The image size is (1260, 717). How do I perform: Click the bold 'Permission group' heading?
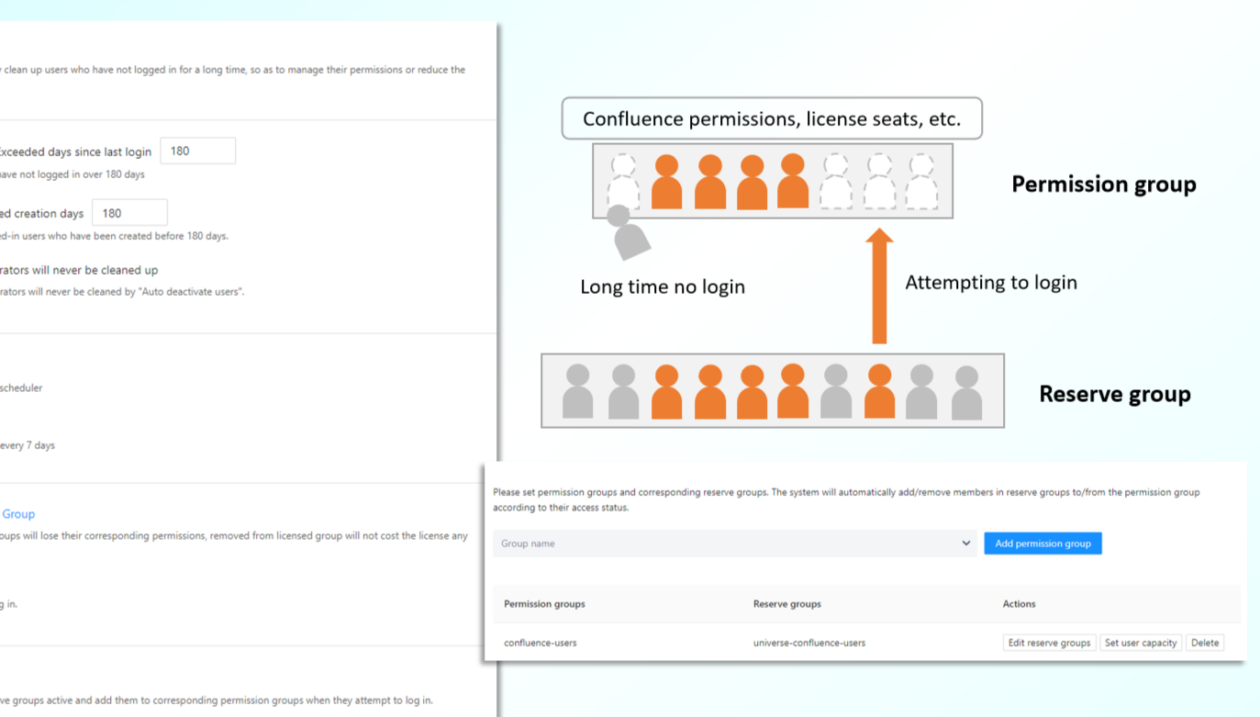click(1104, 185)
